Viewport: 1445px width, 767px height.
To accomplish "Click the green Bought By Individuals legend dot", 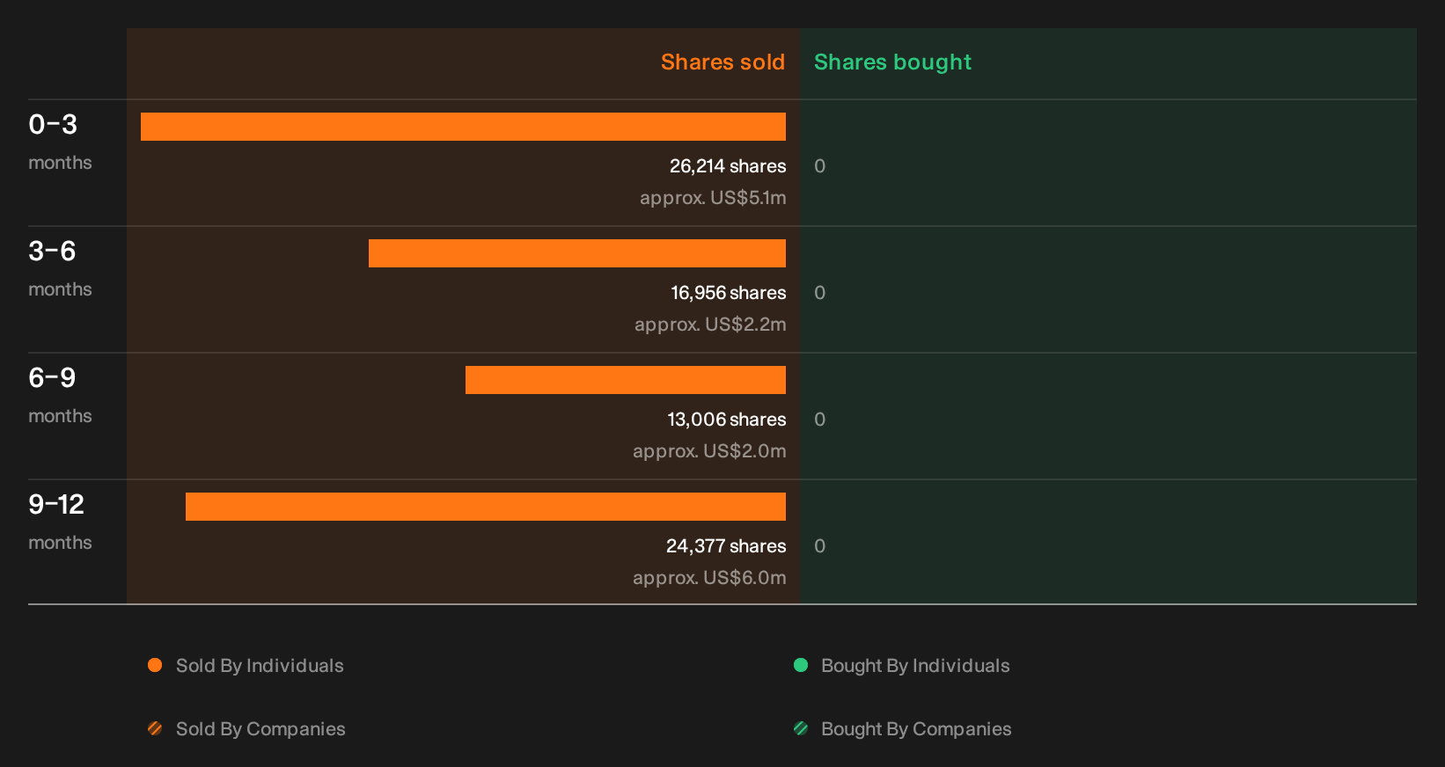I will 801,665.
